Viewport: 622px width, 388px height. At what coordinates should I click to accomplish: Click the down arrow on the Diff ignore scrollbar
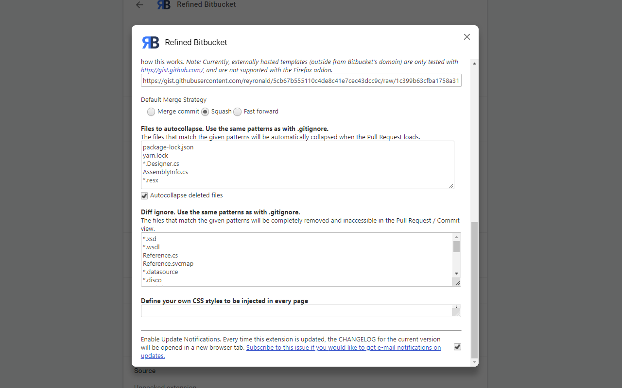coord(456,273)
